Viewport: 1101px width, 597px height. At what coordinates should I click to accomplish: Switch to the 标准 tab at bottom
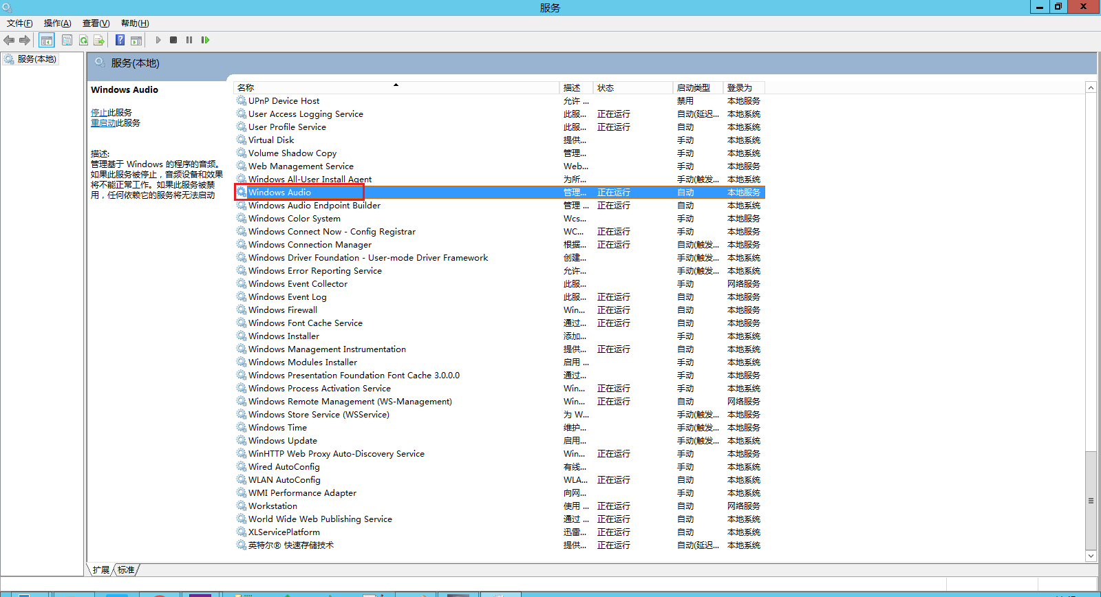coord(126,569)
